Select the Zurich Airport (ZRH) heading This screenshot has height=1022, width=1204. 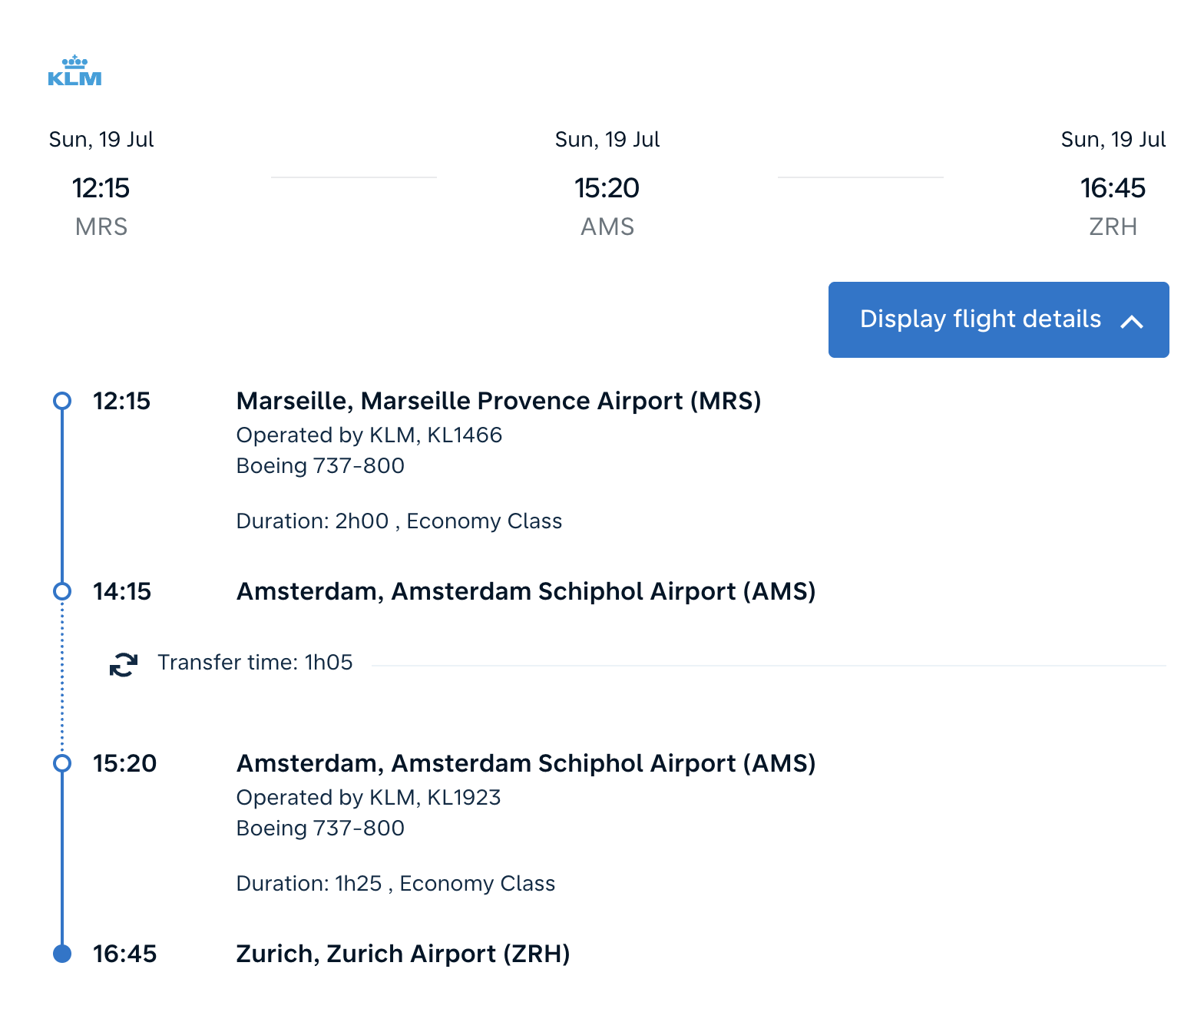click(402, 954)
